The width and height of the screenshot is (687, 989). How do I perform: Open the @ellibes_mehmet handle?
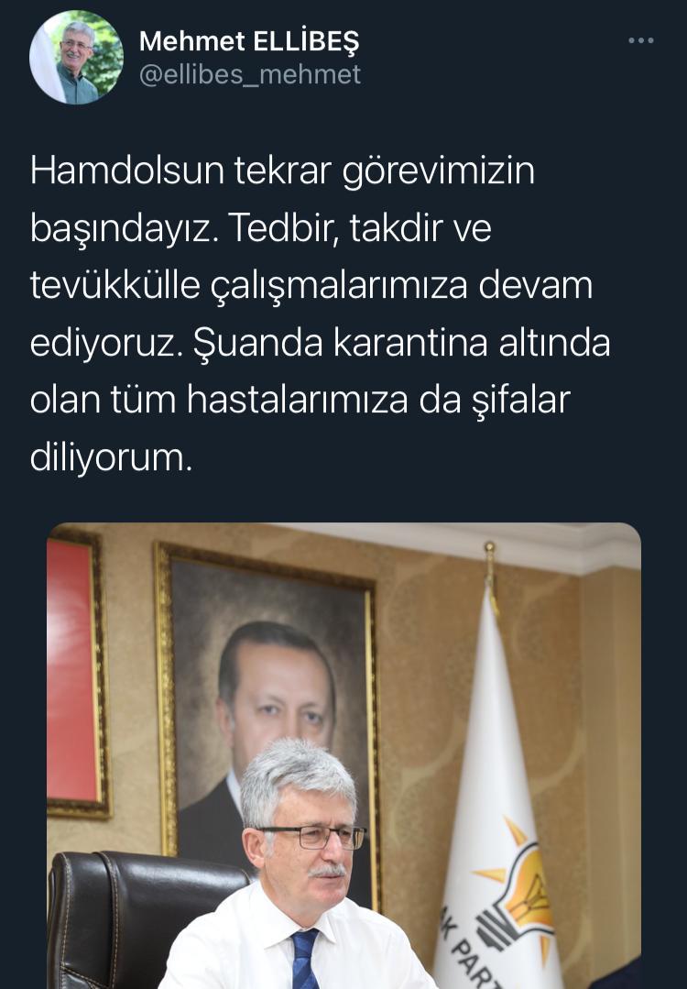[249, 74]
